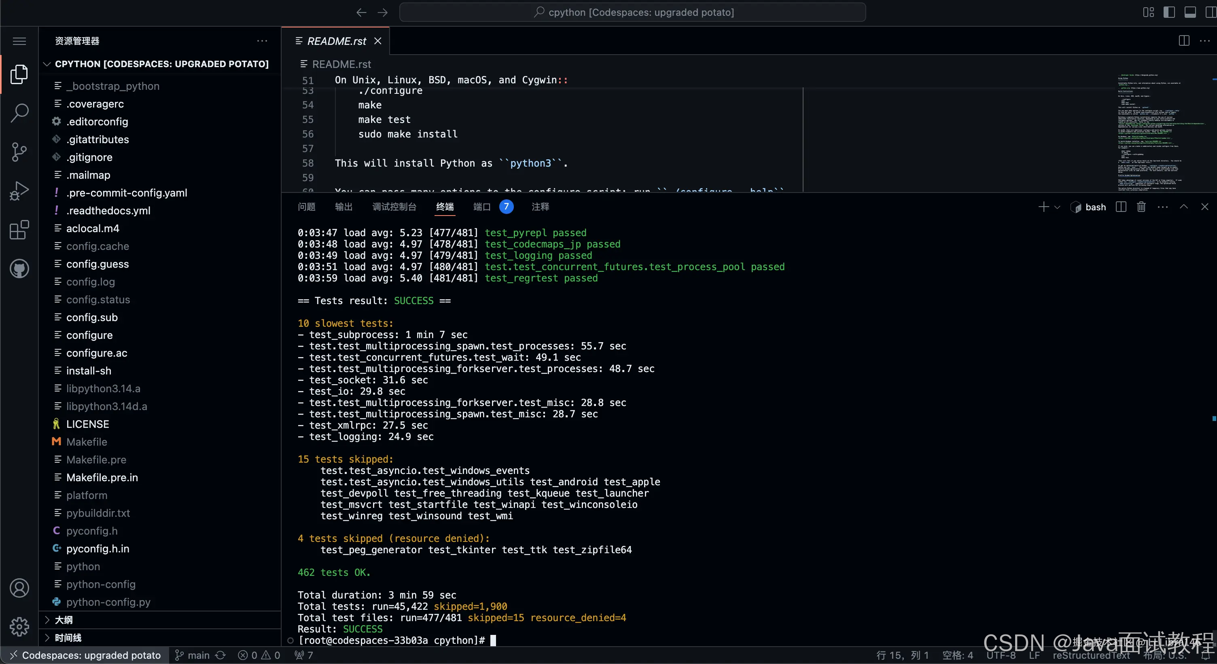This screenshot has height=664, width=1217.
Task: Open the customize layout icon
Action: 1149,12
